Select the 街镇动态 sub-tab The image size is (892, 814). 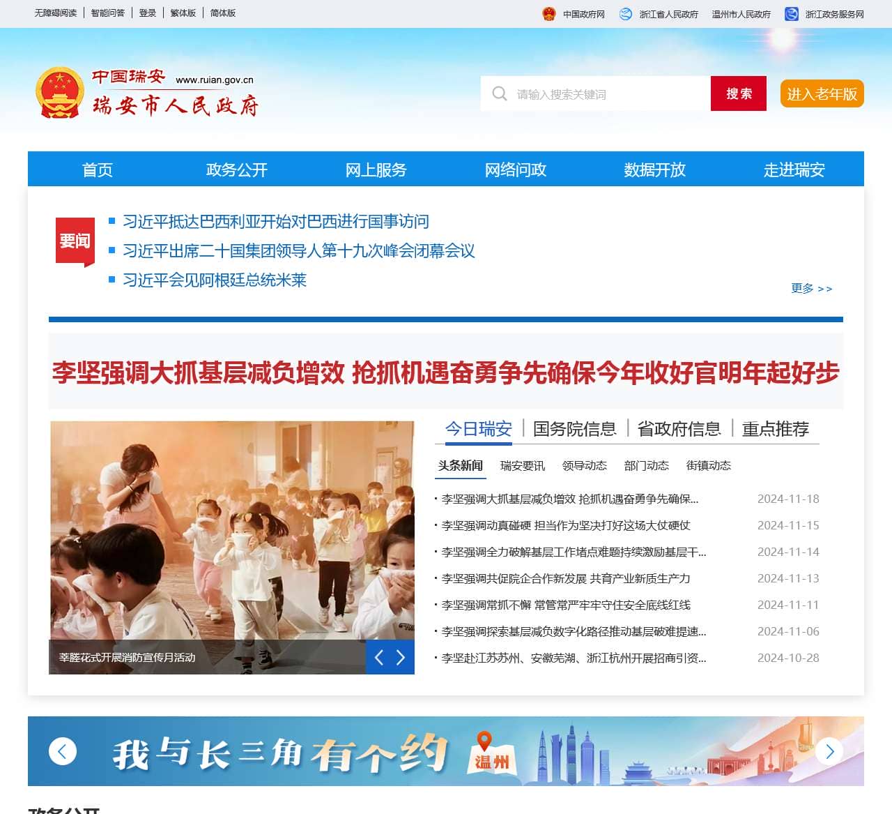pyautogui.click(x=709, y=465)
